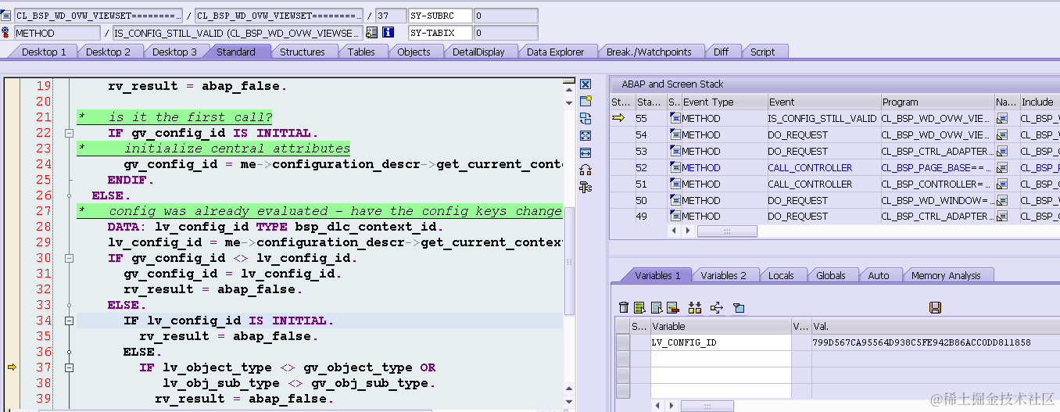
Task: Click the Program column header in stack table
Action: (936, 102)
